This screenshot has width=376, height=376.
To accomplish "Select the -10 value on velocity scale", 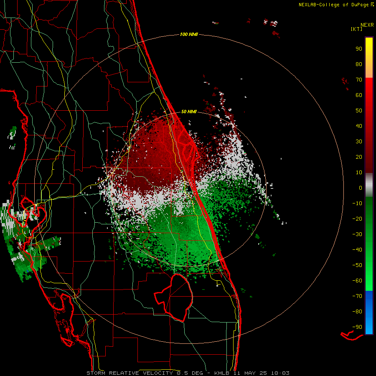I will pos(357,203).
